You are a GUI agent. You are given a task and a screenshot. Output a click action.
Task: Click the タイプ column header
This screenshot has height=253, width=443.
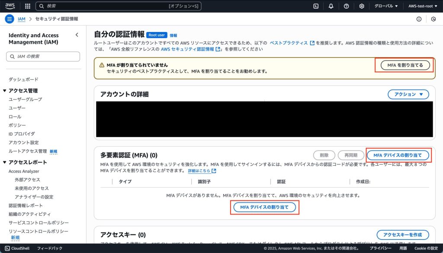point(125,182)
